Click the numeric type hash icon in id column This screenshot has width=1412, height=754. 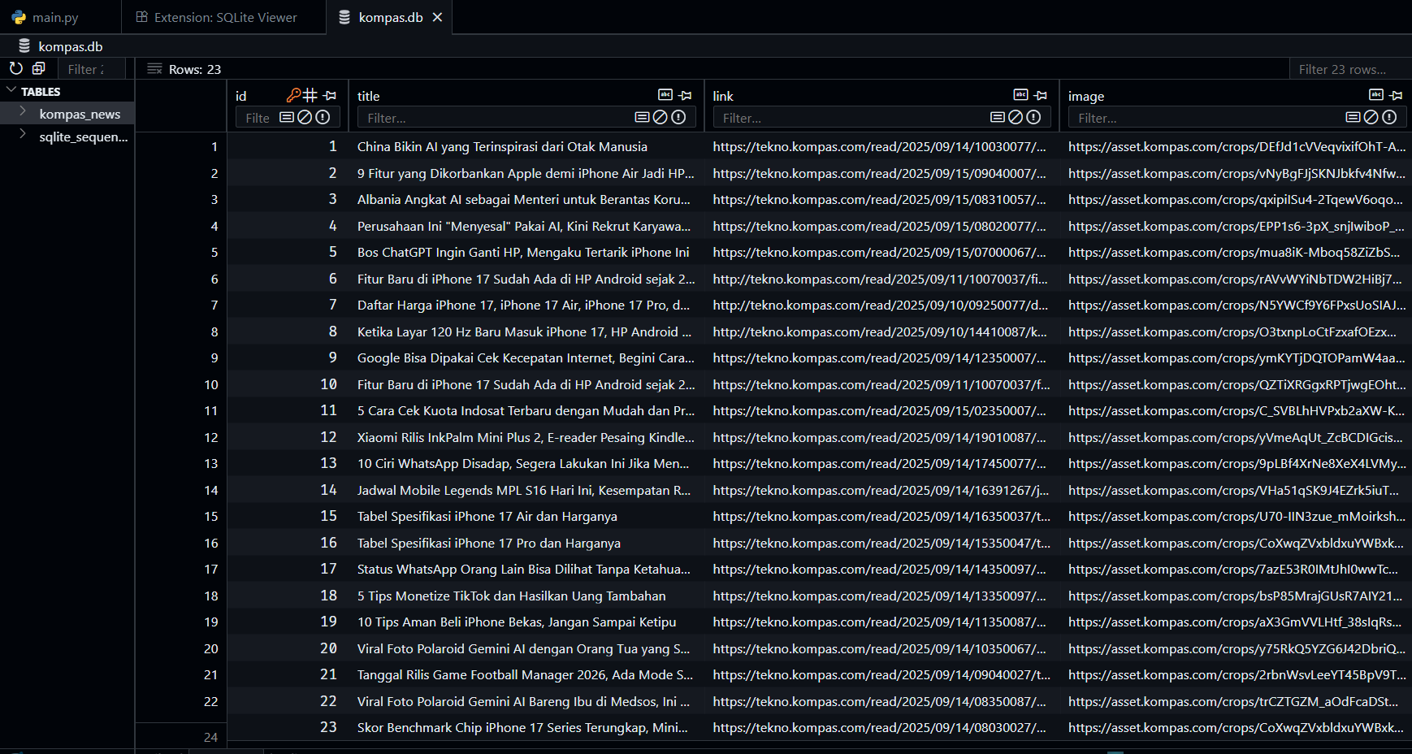click(x=310, y=95)
